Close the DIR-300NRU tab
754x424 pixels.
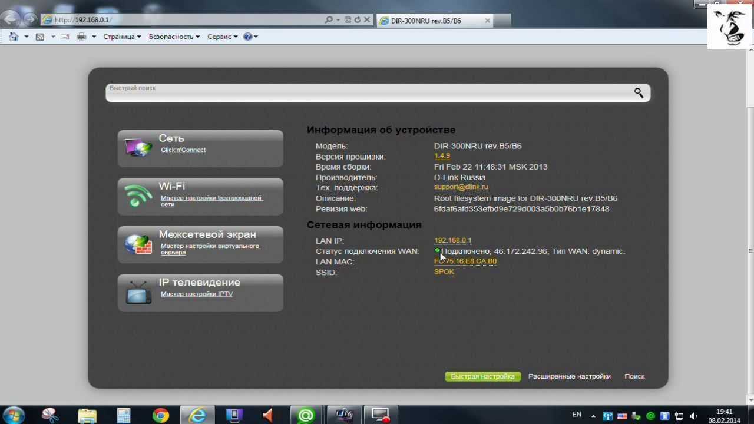(x=487, y=20)
